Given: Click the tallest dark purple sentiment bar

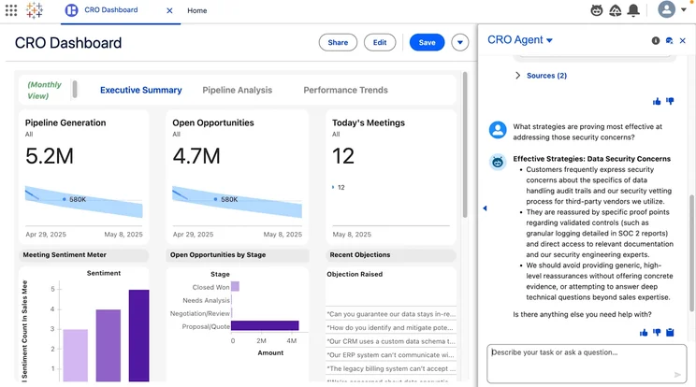Looking at the screenshot, I should tap(139, 336).
